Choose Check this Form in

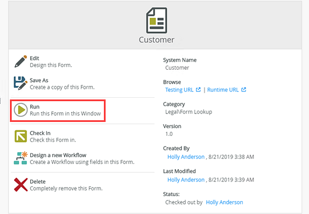(x=53, y=140)
